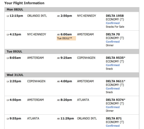Click the Confirmed link for DELTA 9611
Viewport: 144px width, 129px height.
point(113,89)
